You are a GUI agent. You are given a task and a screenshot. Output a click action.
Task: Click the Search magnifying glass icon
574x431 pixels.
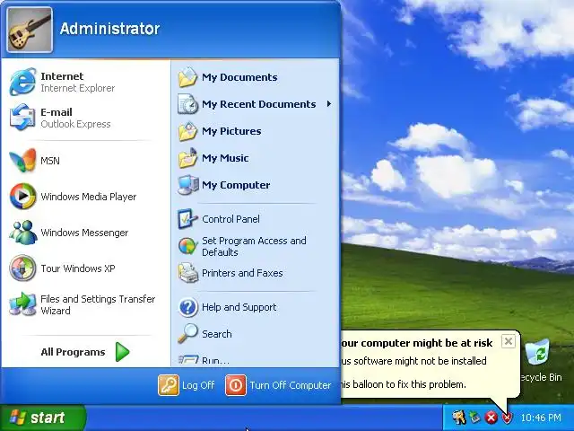tap(187, 333)
